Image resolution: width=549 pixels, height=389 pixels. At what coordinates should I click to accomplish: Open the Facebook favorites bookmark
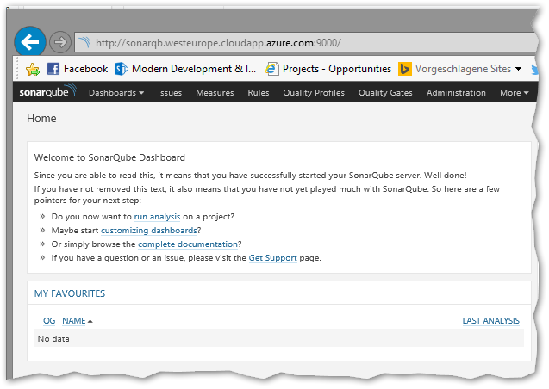point(77,69)
